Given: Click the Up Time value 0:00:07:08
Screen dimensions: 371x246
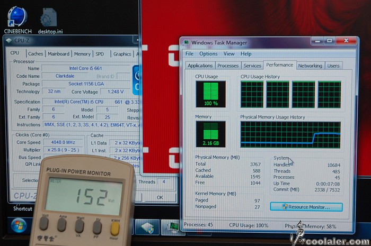Looking at the screenshot, I should (328, 184).
